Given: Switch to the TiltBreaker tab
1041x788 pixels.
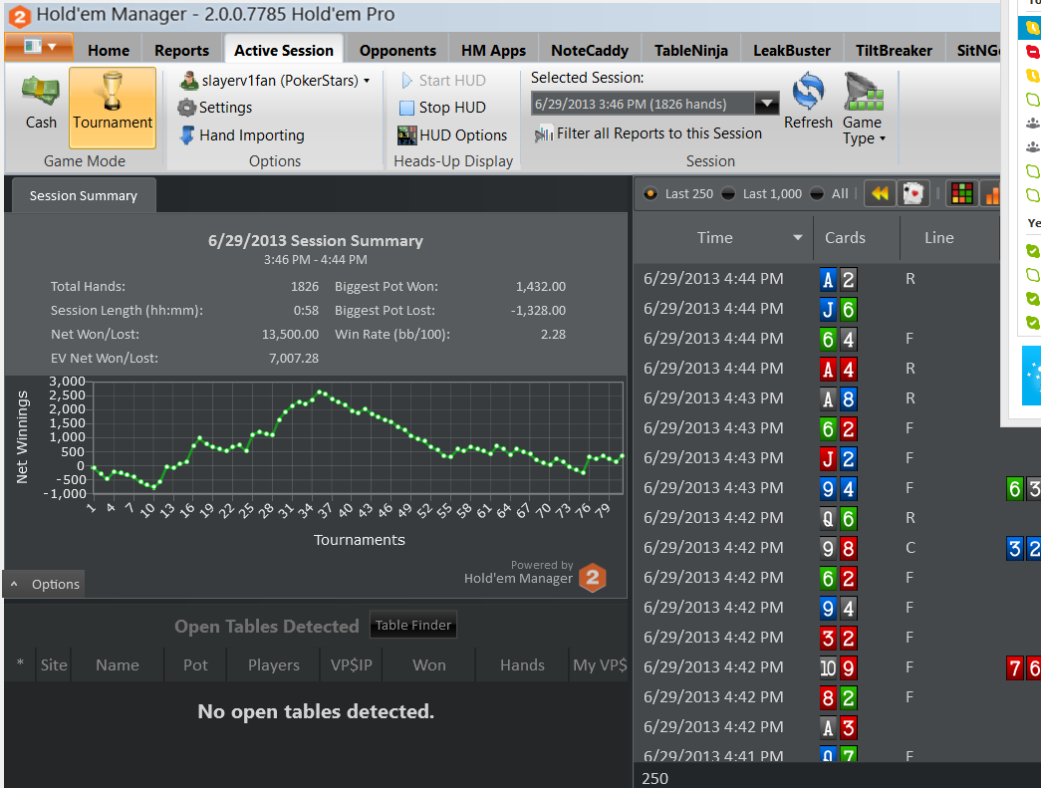Looking at the screenshot, I should 894,51.
